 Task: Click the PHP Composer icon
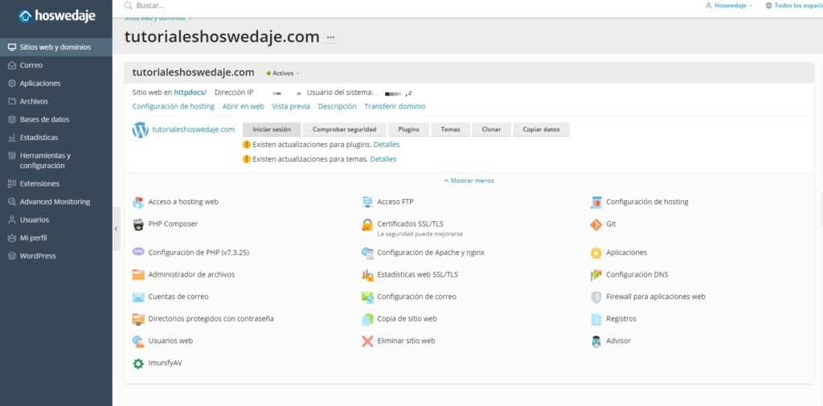click(138, 224)
